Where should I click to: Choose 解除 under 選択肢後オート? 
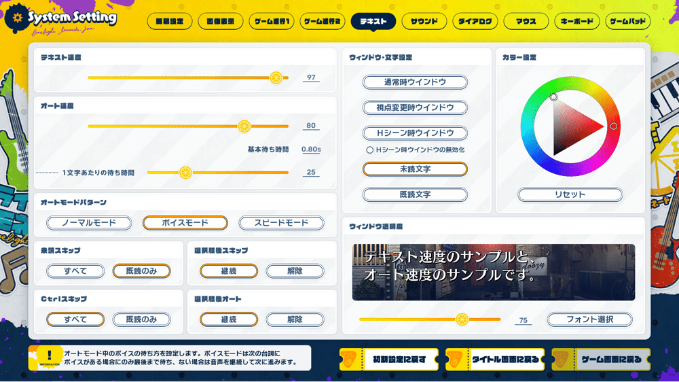(x=295, y=319)
